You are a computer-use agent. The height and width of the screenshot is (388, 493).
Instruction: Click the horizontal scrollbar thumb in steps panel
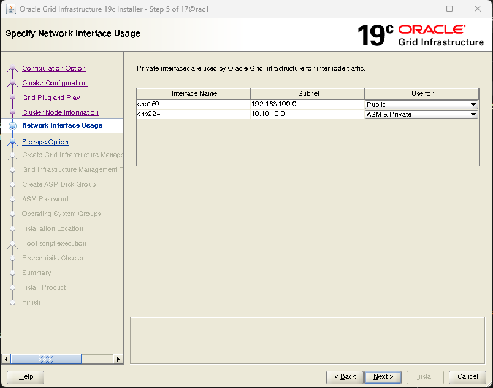(x=46, y=359)
